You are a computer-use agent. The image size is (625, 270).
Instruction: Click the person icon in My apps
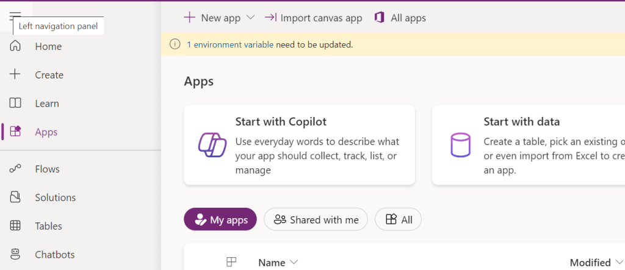point(200,219)
